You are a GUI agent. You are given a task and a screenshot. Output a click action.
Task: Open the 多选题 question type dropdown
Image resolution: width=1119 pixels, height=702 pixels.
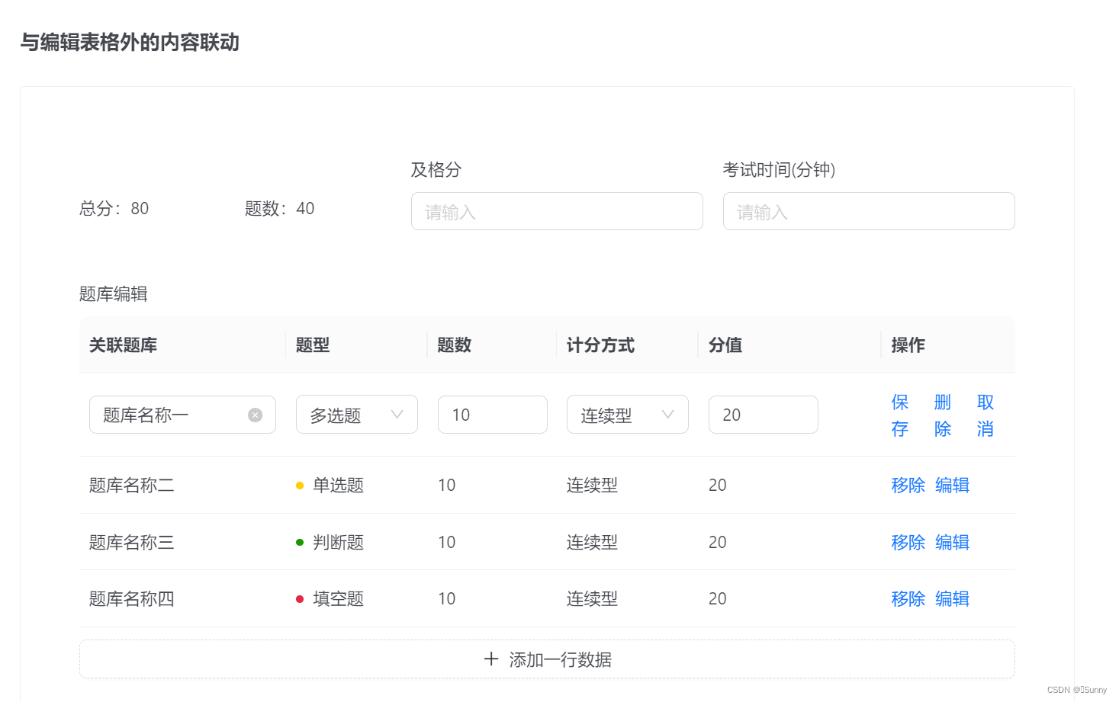(x=356, y=415)
